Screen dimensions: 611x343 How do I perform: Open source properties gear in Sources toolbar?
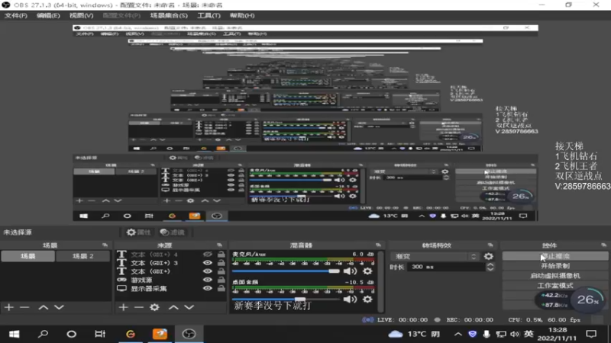(x=155, y=307)
